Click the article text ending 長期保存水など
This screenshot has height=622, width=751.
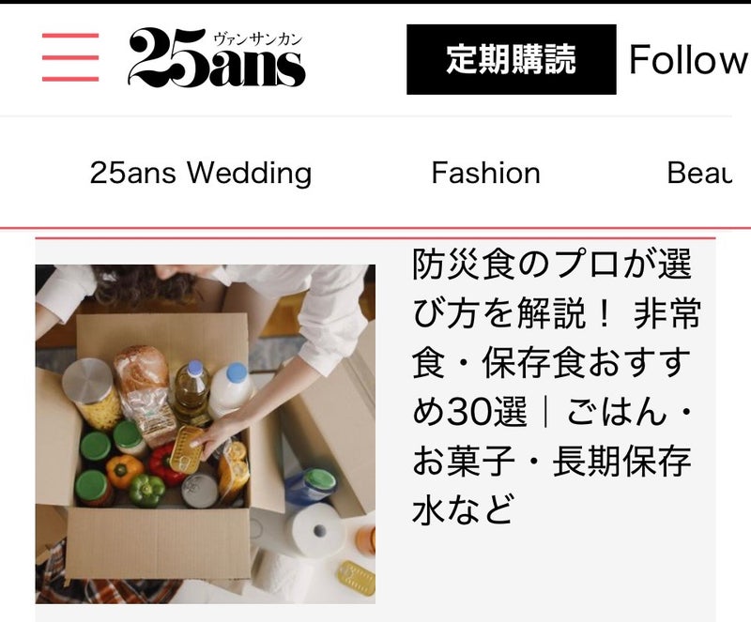tap(556, 386)
